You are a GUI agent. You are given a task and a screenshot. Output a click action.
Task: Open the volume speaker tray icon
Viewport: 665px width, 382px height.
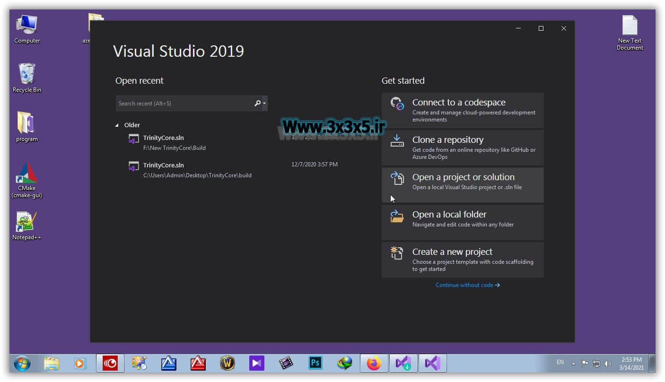[607, 364]
